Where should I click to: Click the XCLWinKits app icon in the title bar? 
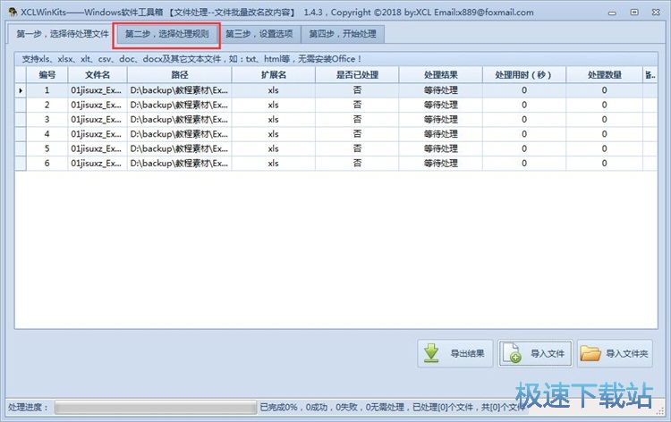point(13,12)
